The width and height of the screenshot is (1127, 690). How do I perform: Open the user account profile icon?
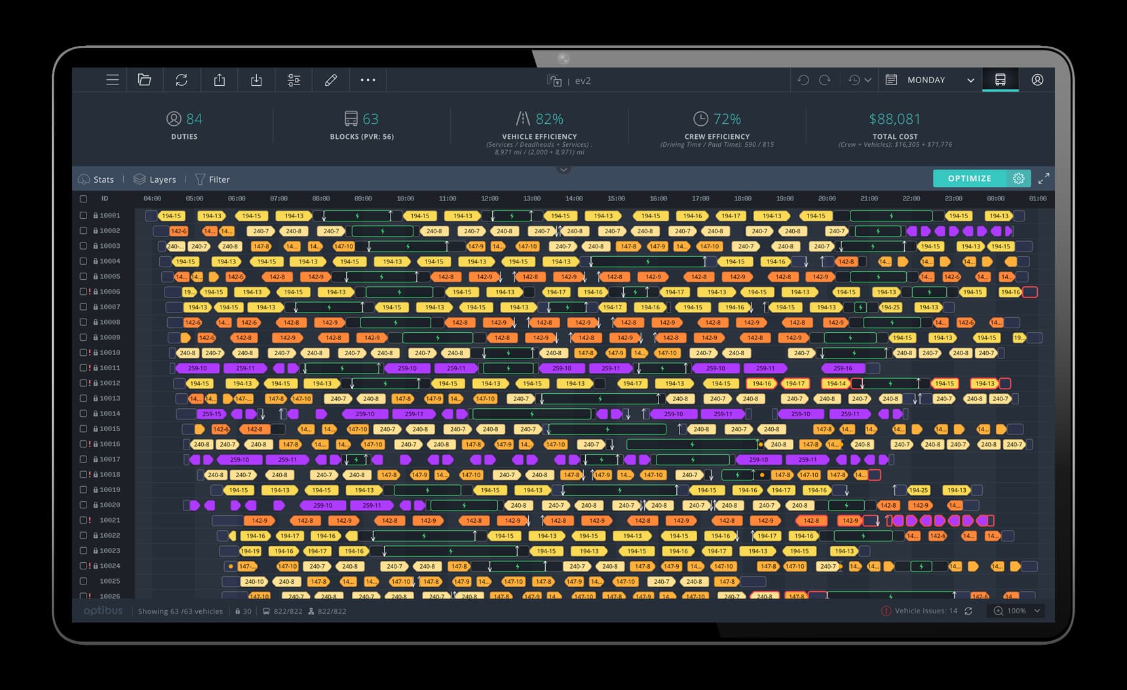pos(1037,80)
